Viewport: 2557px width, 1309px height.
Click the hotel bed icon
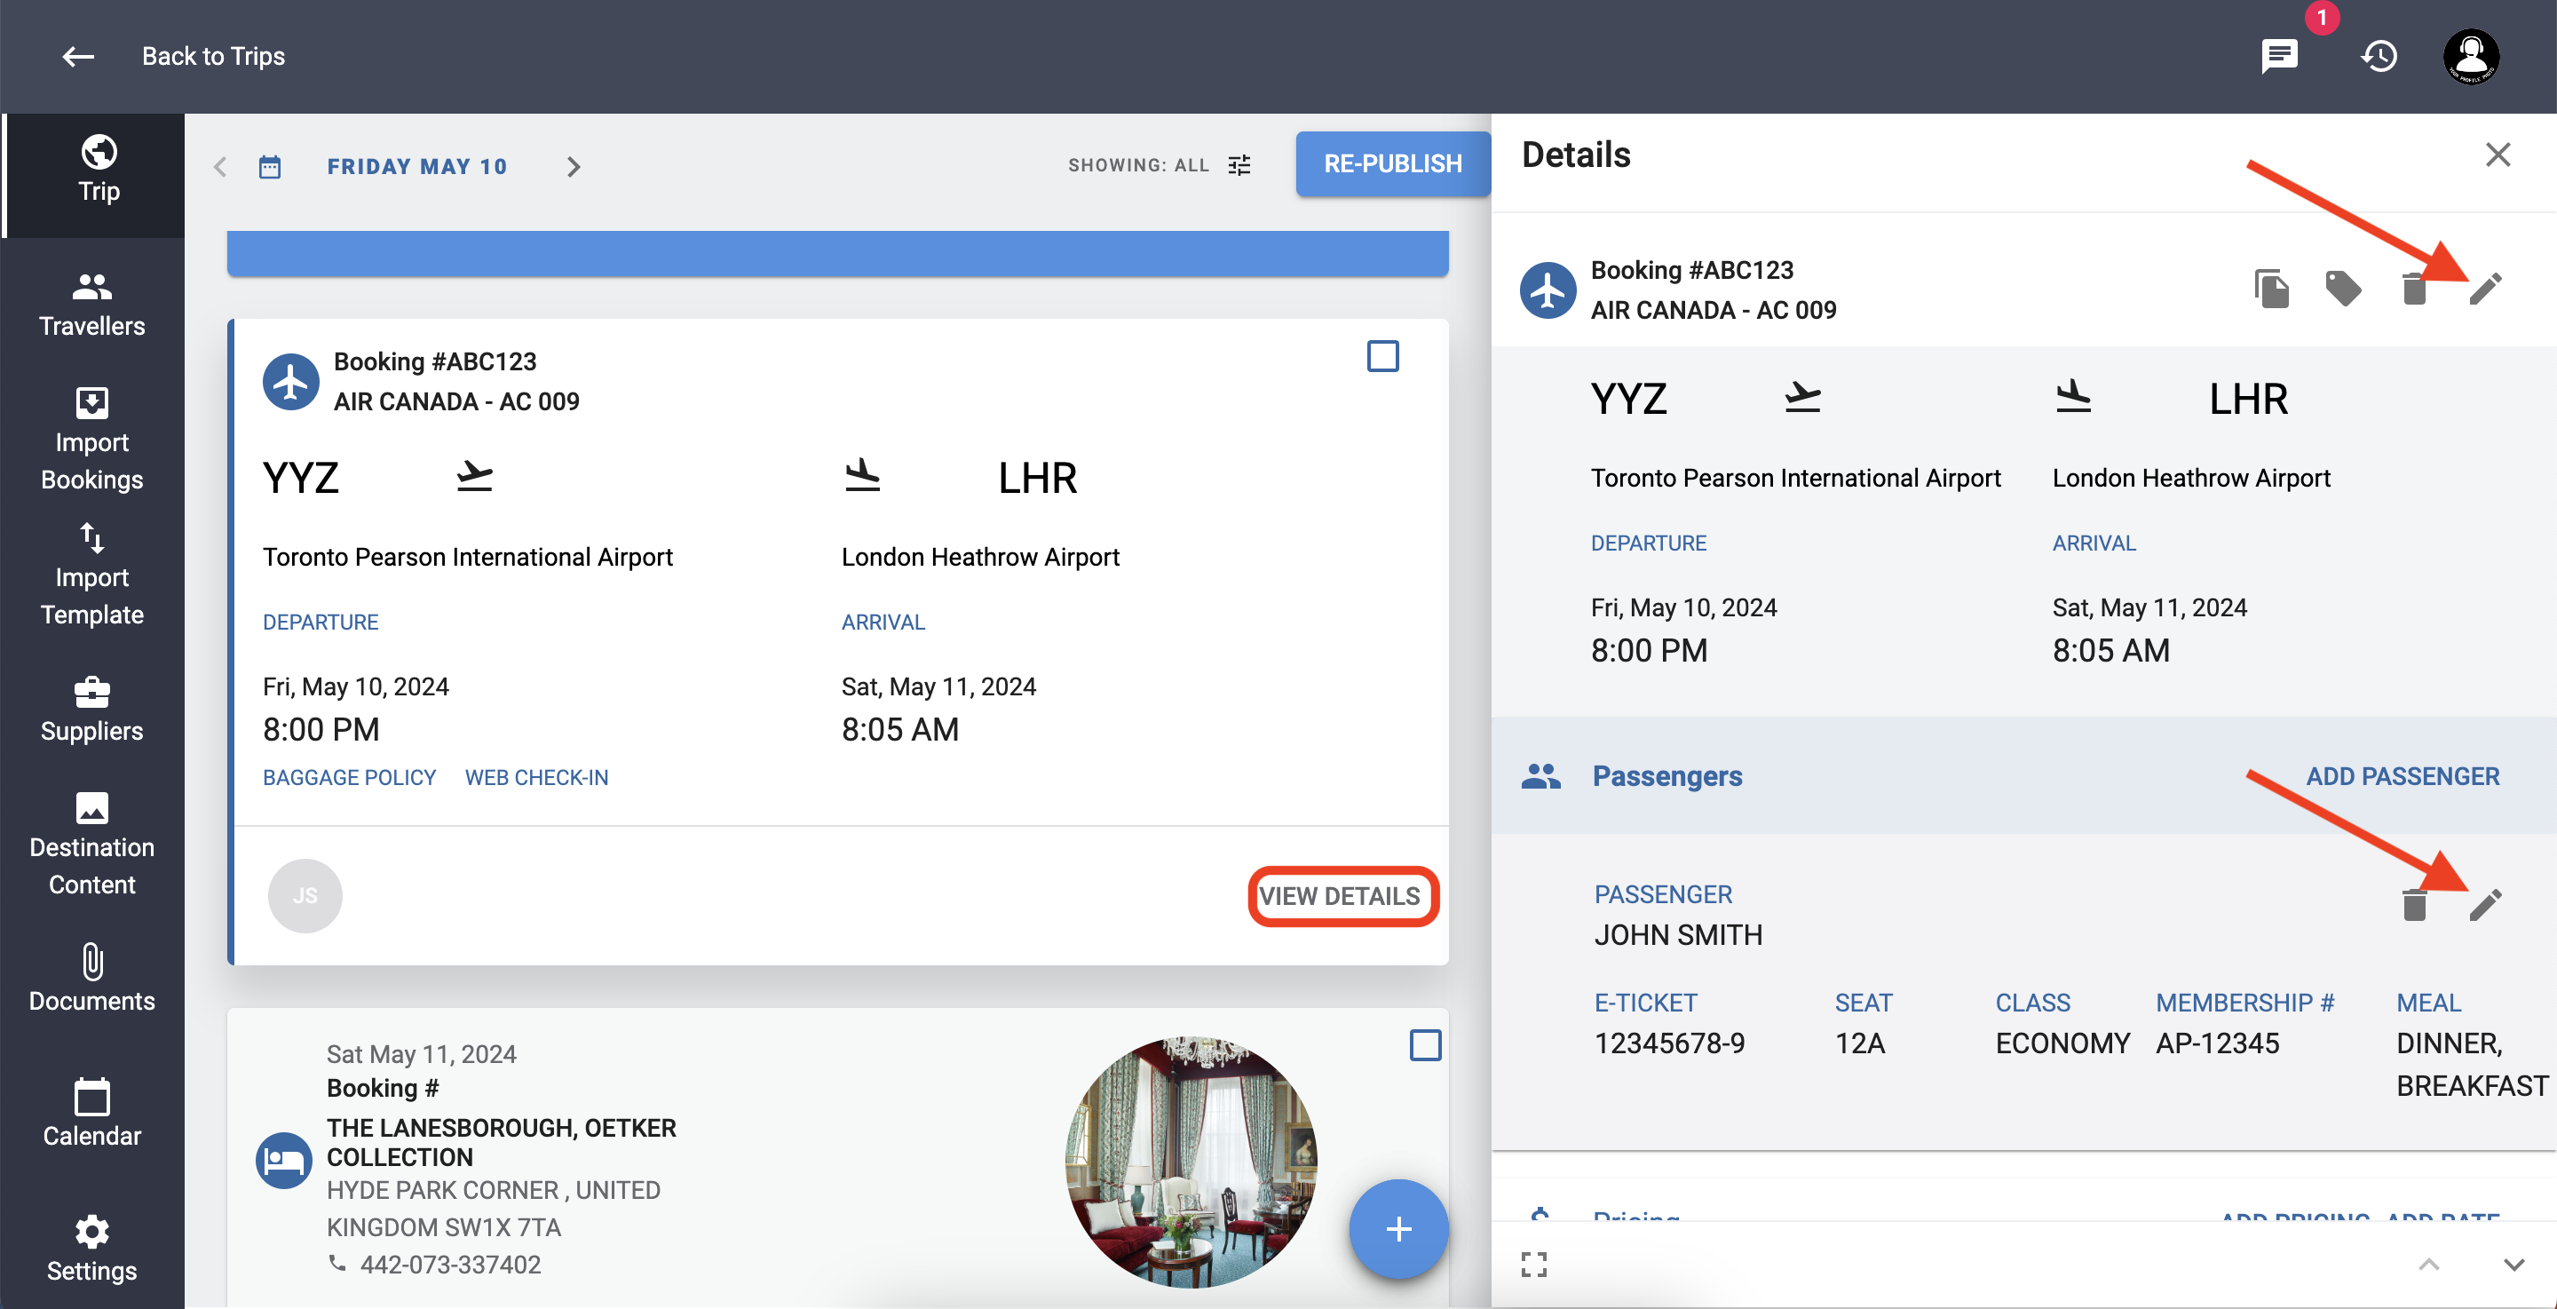point(284,1160)
